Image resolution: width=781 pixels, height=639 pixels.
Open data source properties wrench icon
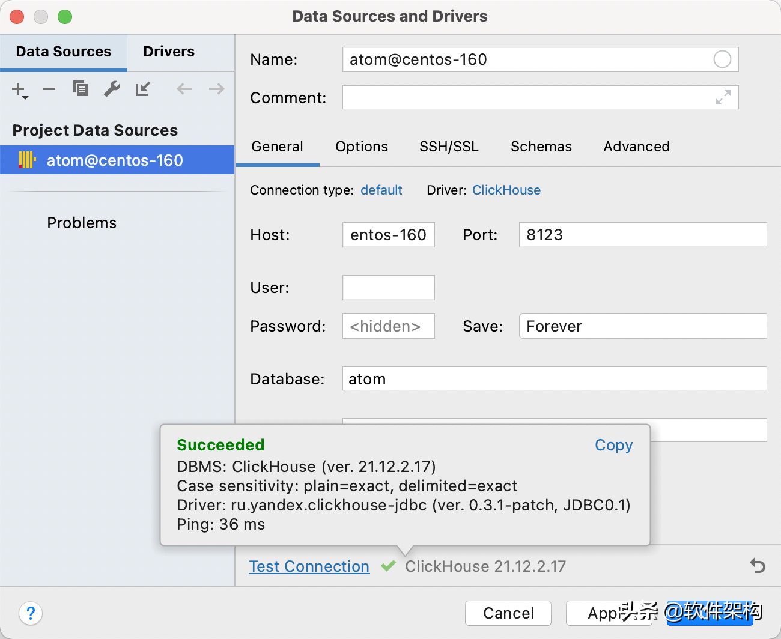coord(112,89)
